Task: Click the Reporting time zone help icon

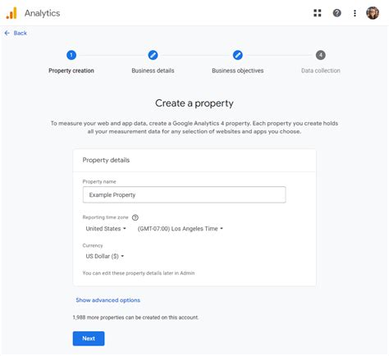Action: (x=135, y=217)
